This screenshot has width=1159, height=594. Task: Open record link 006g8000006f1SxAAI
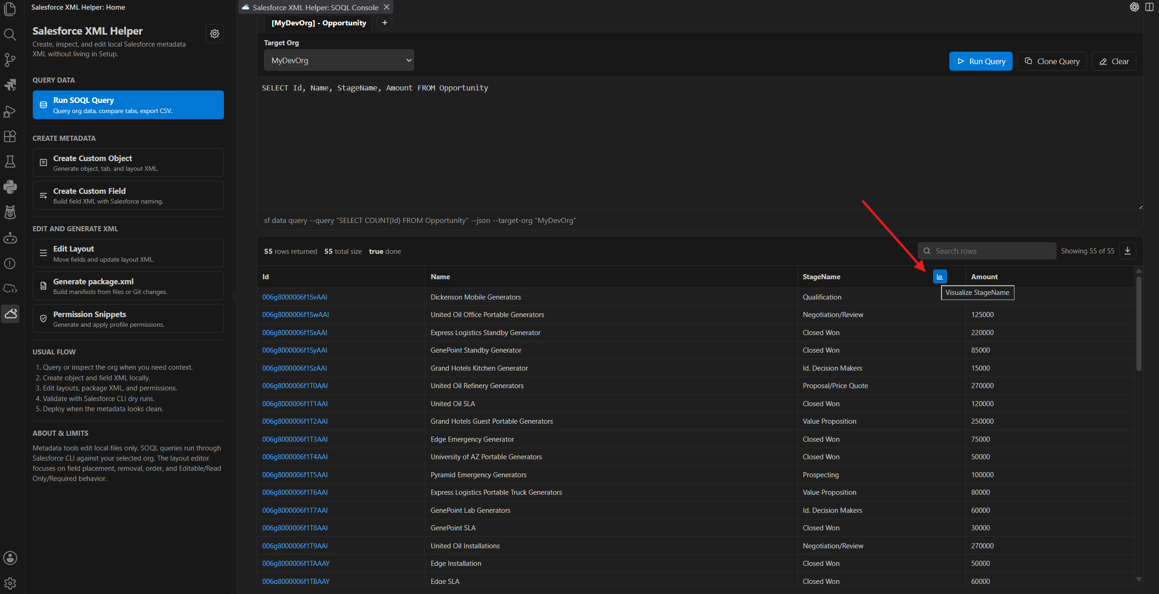click(295, 333)
